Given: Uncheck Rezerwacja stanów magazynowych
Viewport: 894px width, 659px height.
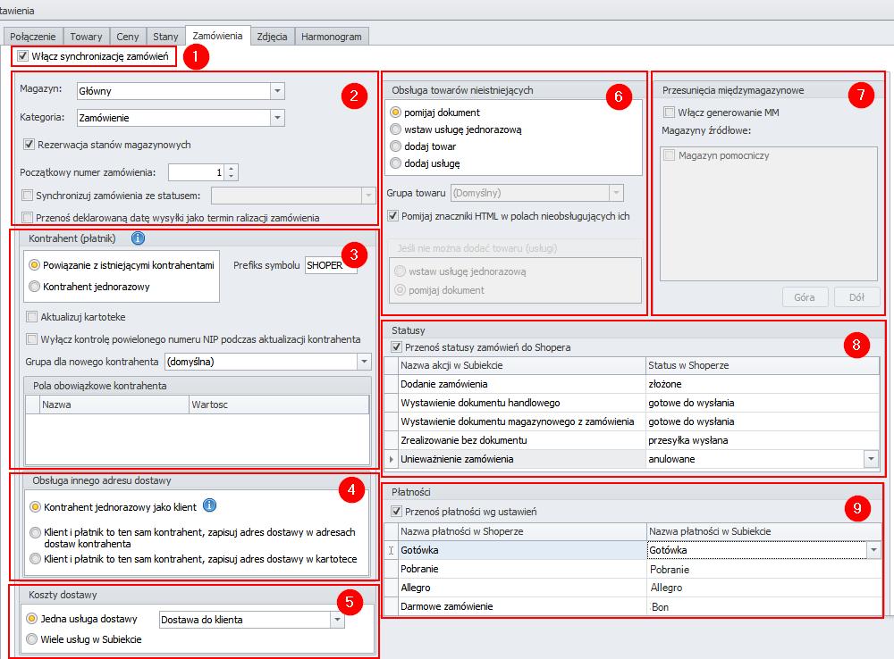Looking at the screenshot, I should (30, 144).
